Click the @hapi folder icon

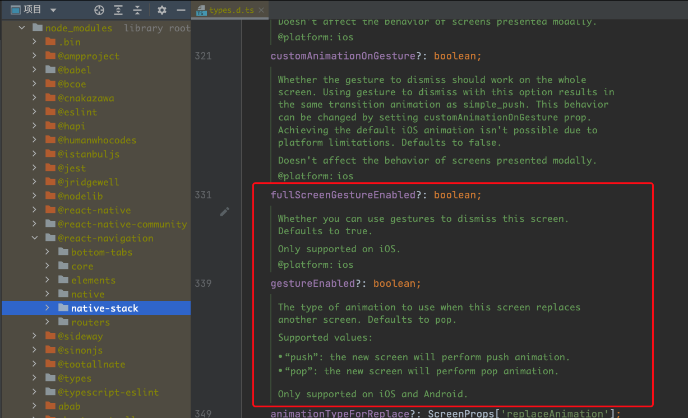[x=50, y=126]
